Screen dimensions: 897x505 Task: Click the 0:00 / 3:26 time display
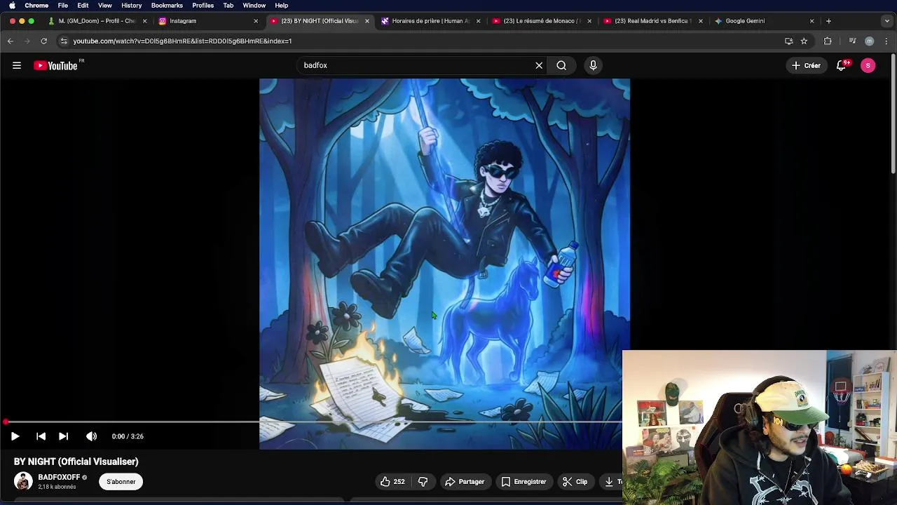point(128,436)
